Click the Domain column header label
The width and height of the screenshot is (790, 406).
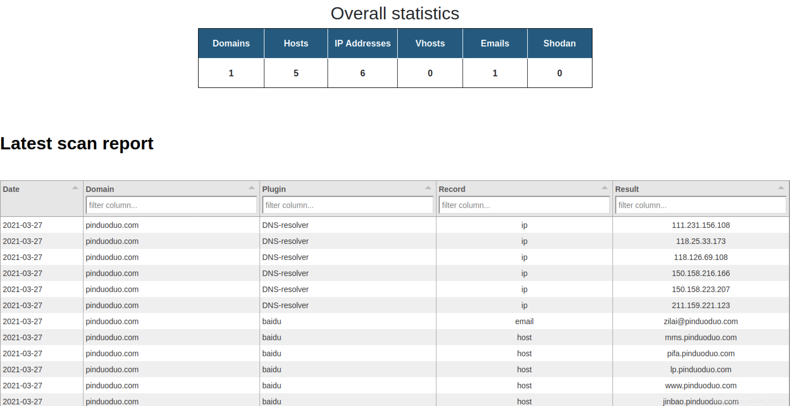pyautogui.click(x=100, y=189)
